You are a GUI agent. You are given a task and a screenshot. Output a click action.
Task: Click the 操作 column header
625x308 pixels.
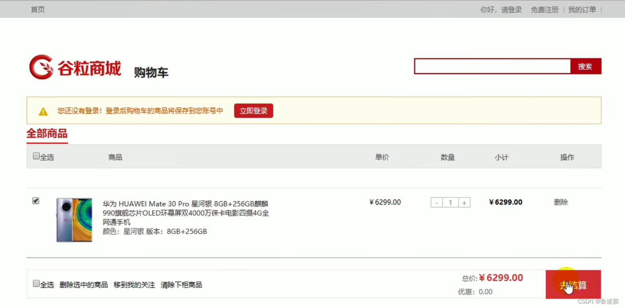(567, 157)
